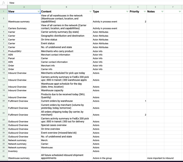Viewport: 183px width, 162px height.
Task: Select column A header
Action: tap(24, 7)
